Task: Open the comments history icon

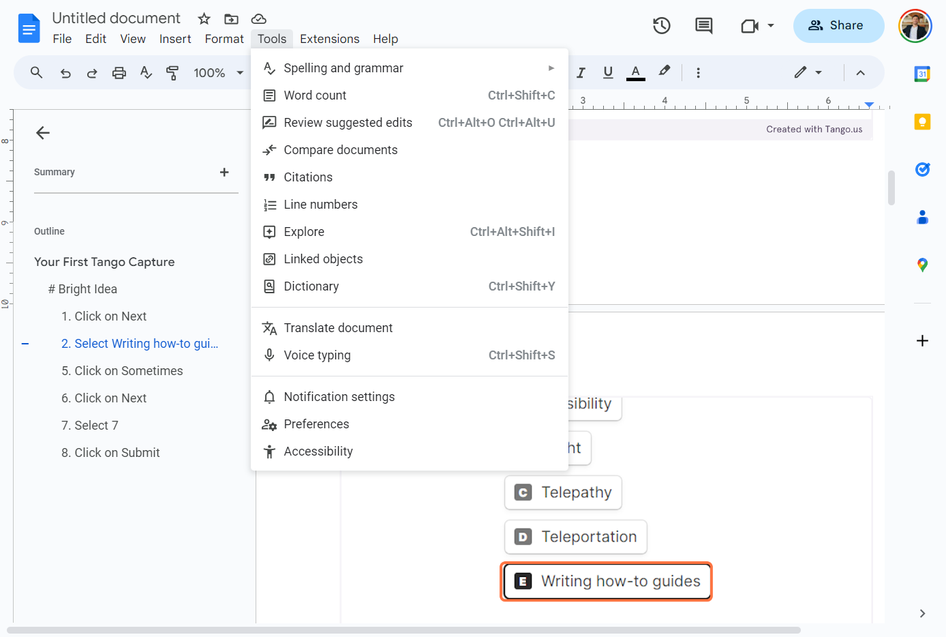Action: coord(703,26)
